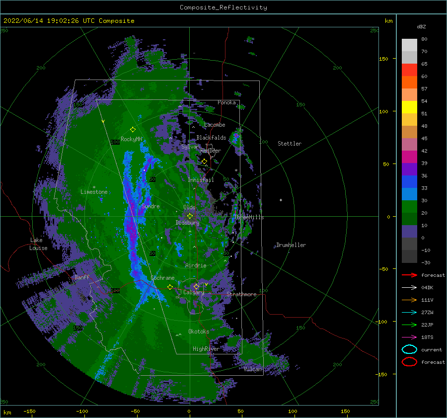The height and width of the screenshot is (418, 447).
Task: Click the asterisk marker above Limestone
Action: pyautogui.click(x=94, y=187)
